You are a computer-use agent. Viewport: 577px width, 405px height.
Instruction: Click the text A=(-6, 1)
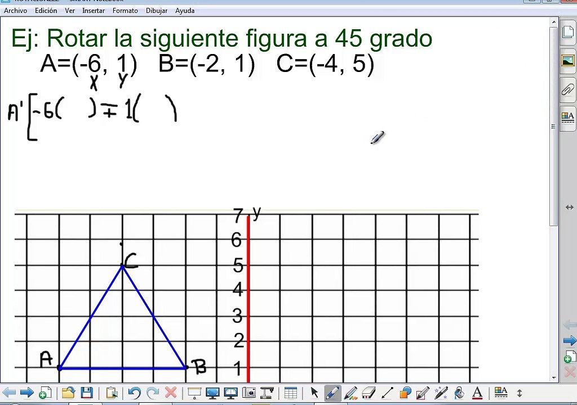(x=88, y=64)
